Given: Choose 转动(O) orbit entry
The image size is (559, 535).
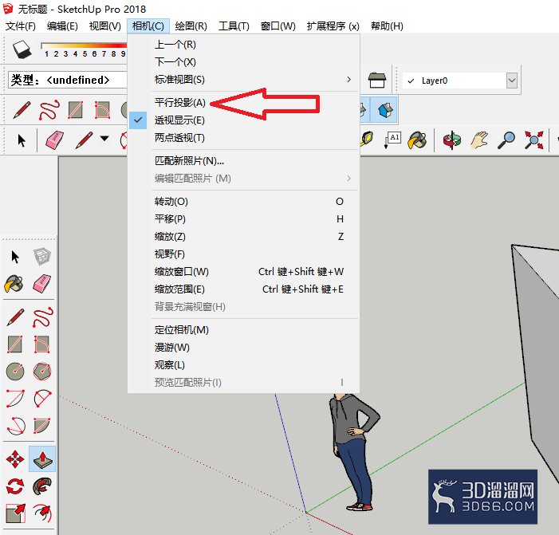Looking at the screenshot, I should pyautogui.click(x=243, y=202).
